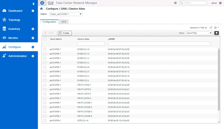224x129 pixels.
Task: Open Inventory in the sidebar
Action: tap(14, 29)
